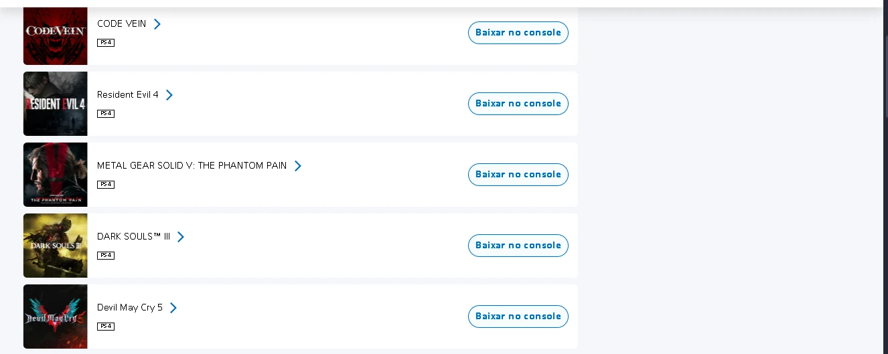Open the chevron next to Metal Gear Solid V
This screenshot has width=888, height=354.
pos(298,166)
